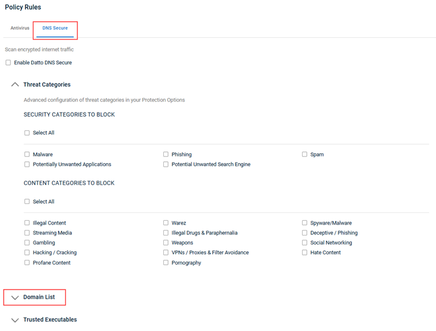Check the Warez category box
The width and height of the screenshot is (436, 331).
(x=166, y=223)
